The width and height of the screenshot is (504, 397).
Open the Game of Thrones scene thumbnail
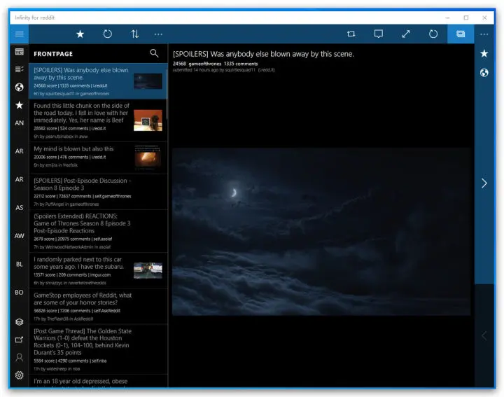148,81
